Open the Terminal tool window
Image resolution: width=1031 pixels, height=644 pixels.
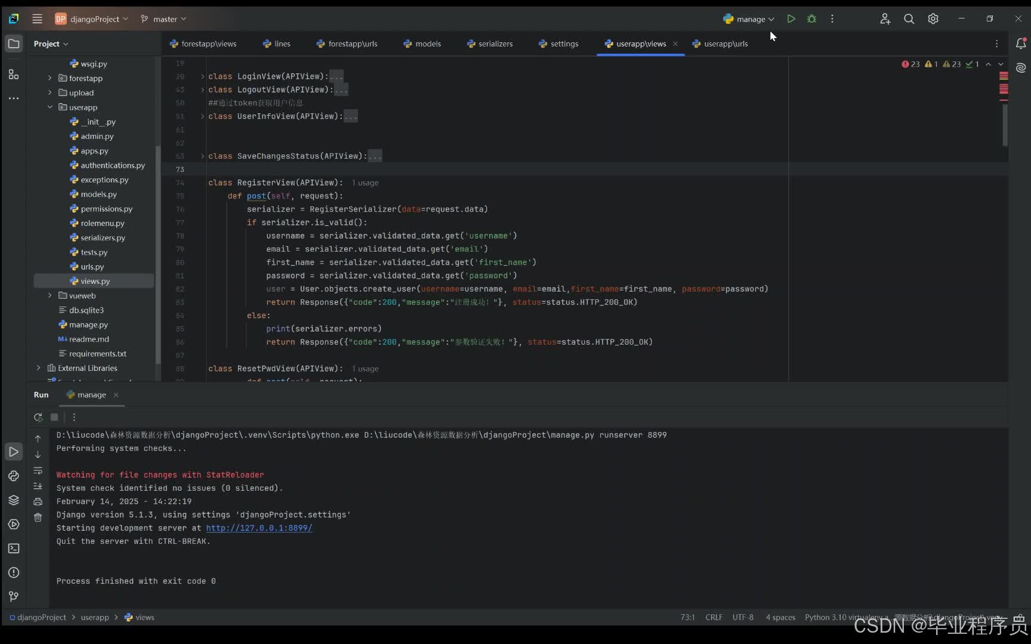pyautogui.click(x=13, y=549)
